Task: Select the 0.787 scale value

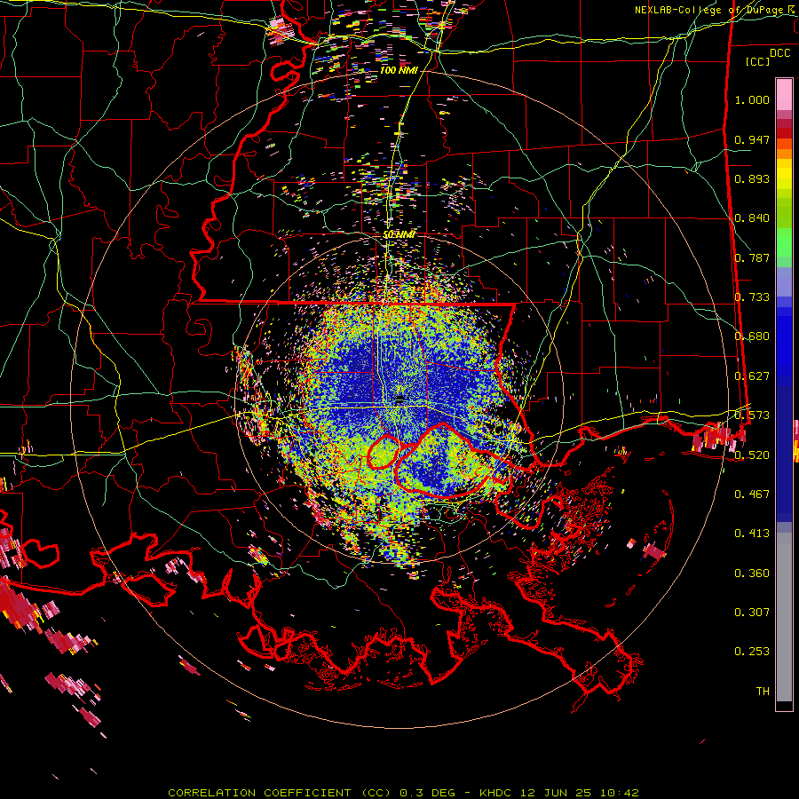Action: tap(752, 257)
